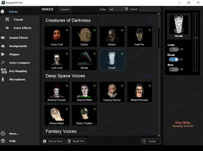Image resolution: width=203 pixels, height=151 pixels.
Task: Go to Sound Effects section
Action: coord(18,38)
